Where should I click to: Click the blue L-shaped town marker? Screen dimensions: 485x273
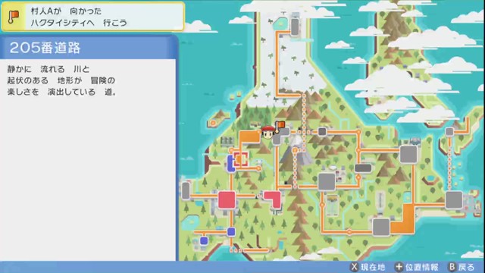click(x=230, y=164)
